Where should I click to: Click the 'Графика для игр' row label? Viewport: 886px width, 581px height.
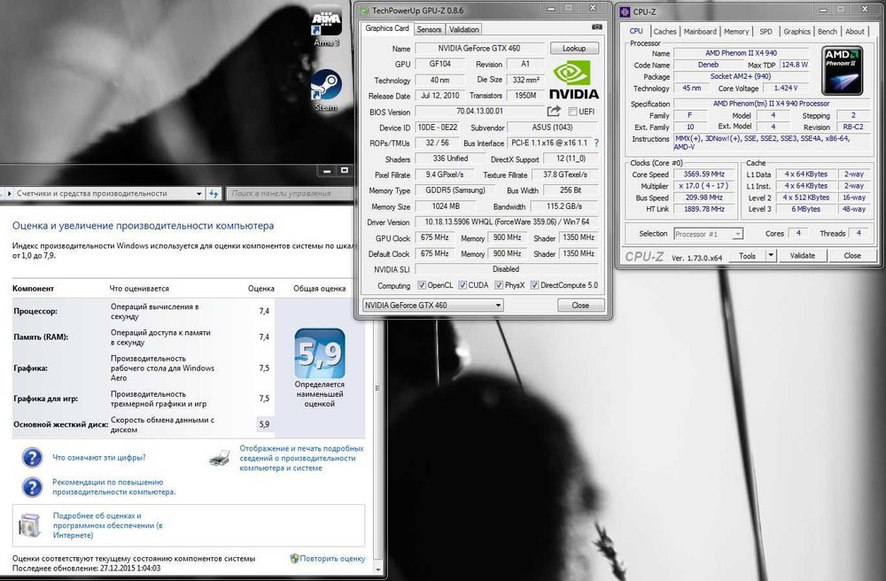(x=46, y=399)
